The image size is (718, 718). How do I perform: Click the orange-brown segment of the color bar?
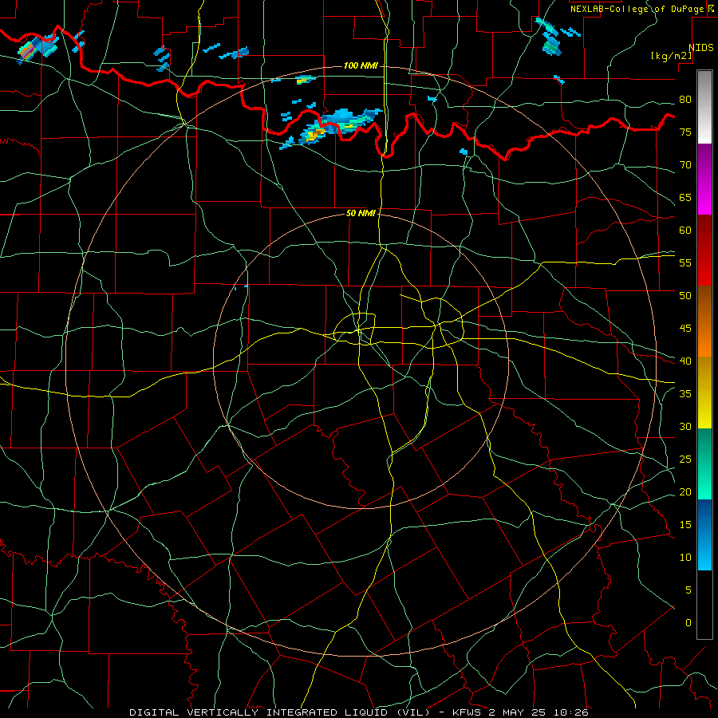pos(704,322)
